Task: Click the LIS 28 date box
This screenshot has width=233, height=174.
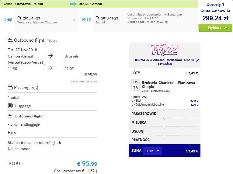Action: (x=135, y=85)
